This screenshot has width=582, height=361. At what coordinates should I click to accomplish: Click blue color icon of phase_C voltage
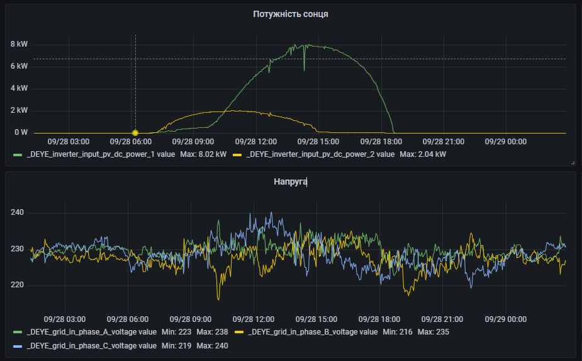pyautogui.click(x=18, y=345)
